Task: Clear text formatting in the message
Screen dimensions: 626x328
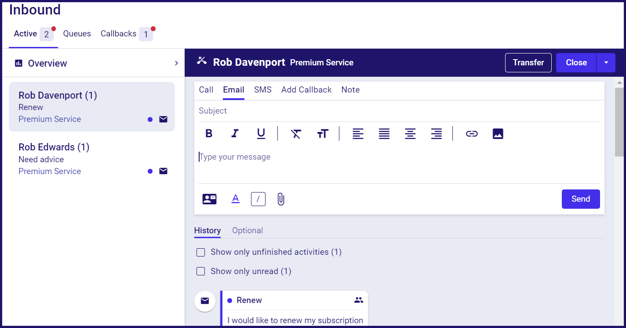Action: point(296,134)
